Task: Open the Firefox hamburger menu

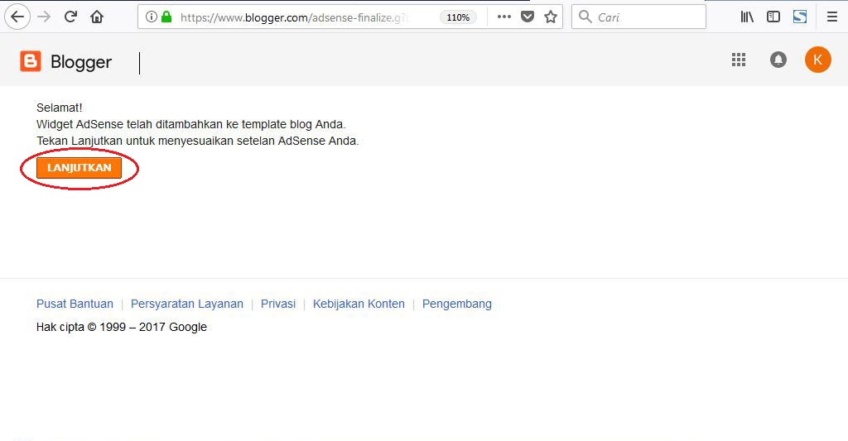Action: pos(831,17)
